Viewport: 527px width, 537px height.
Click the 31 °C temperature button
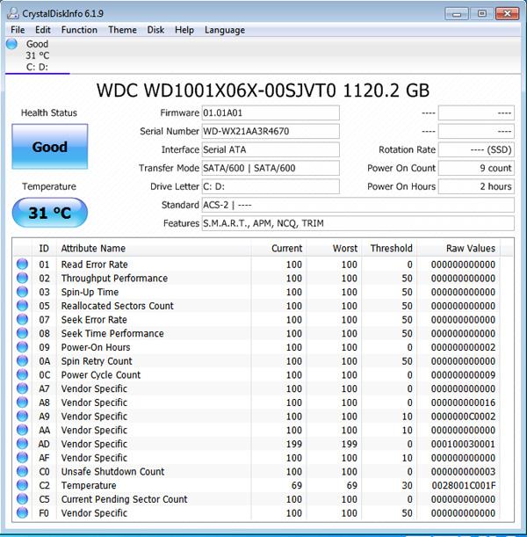pos(49,213)
